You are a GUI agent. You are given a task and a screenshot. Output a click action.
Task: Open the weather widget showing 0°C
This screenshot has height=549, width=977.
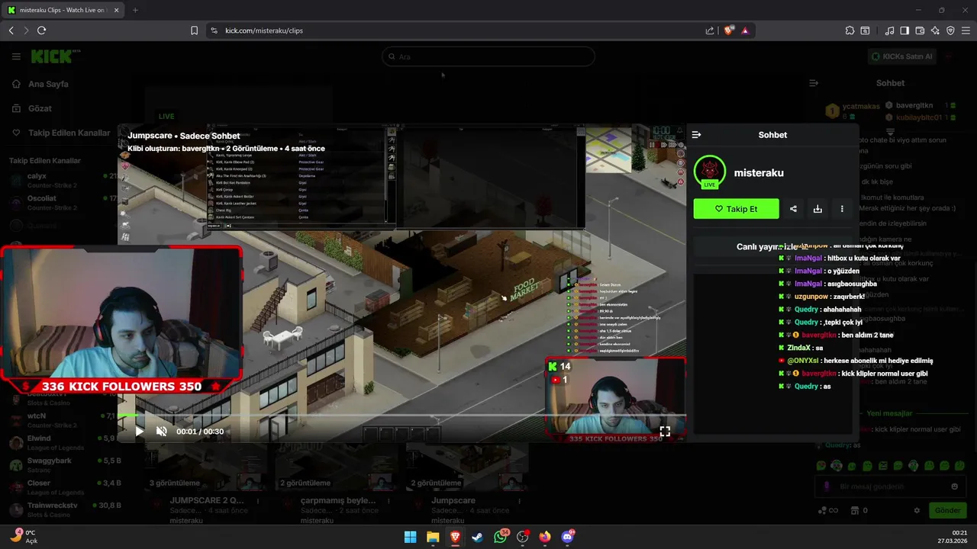[24, 537]
